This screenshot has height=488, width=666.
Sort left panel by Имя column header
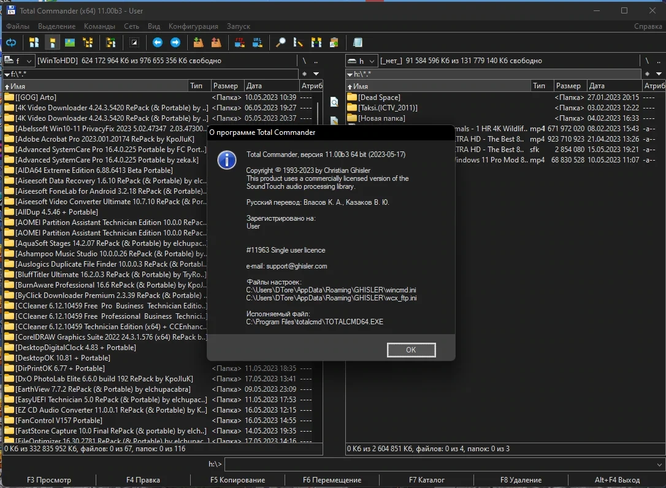click(96, 86)
